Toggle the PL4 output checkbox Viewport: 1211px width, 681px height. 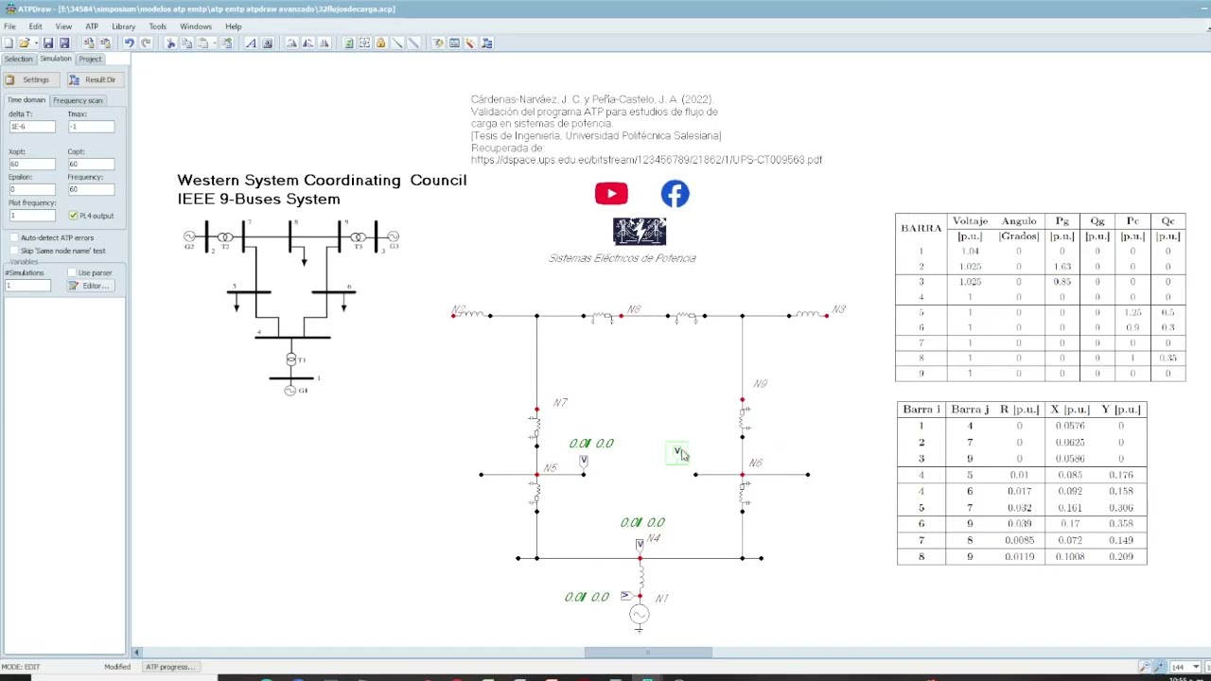click(74, 216)
